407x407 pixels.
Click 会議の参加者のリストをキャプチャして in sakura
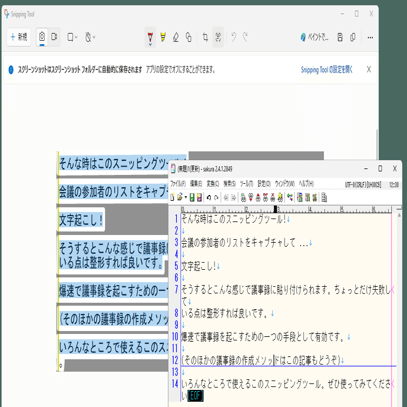[238, 243]
